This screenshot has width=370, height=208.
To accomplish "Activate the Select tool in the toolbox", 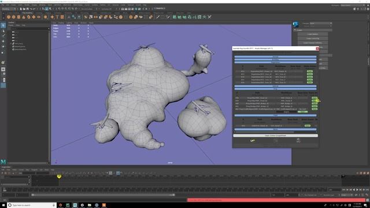I will [x=3, y=25].
